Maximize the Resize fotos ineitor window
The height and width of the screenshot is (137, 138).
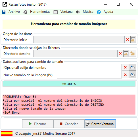coord(118,4)
